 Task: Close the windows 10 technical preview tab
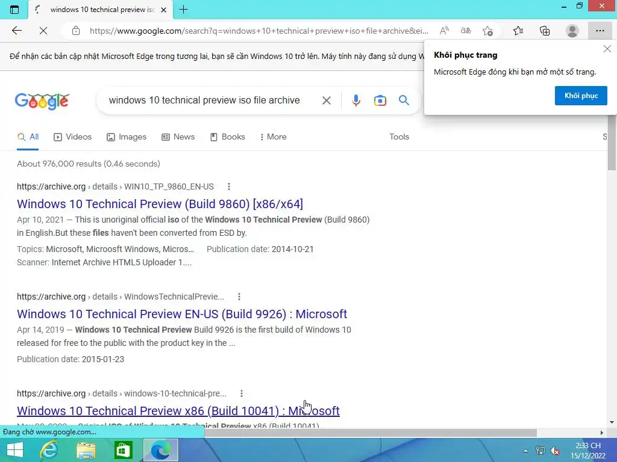click(x=164, y=10)
